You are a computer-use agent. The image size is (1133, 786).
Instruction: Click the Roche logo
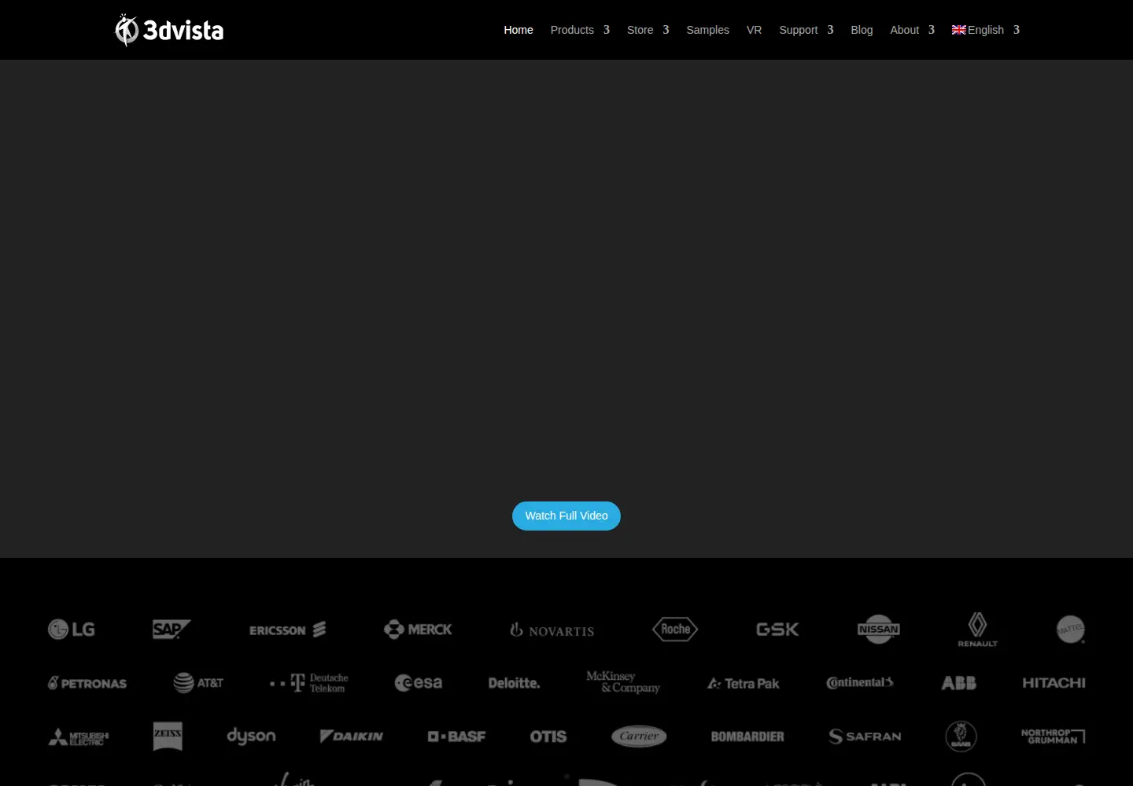coord(675,629)
